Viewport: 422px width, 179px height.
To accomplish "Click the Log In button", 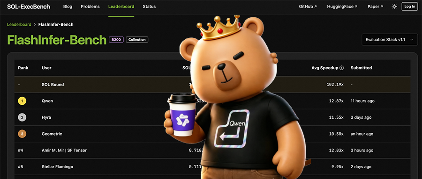I will [410, 7].
